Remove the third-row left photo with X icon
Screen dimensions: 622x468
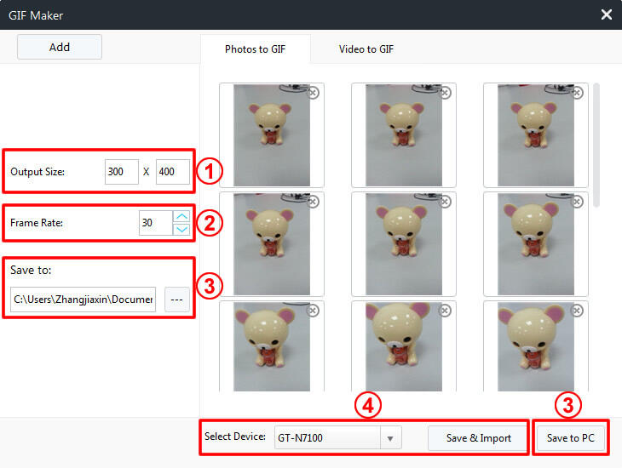pos(314,311)
